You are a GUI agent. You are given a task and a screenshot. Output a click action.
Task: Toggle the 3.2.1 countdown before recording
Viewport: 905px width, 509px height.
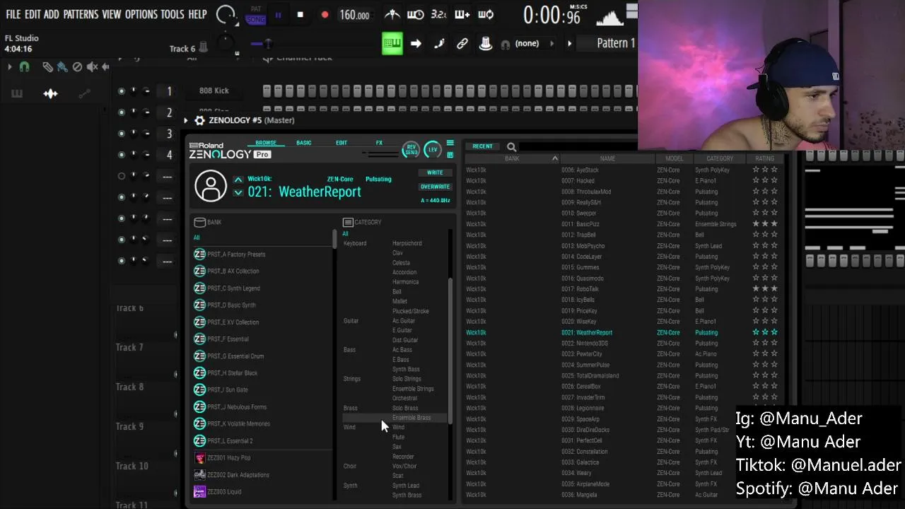[x=438, y=14]
